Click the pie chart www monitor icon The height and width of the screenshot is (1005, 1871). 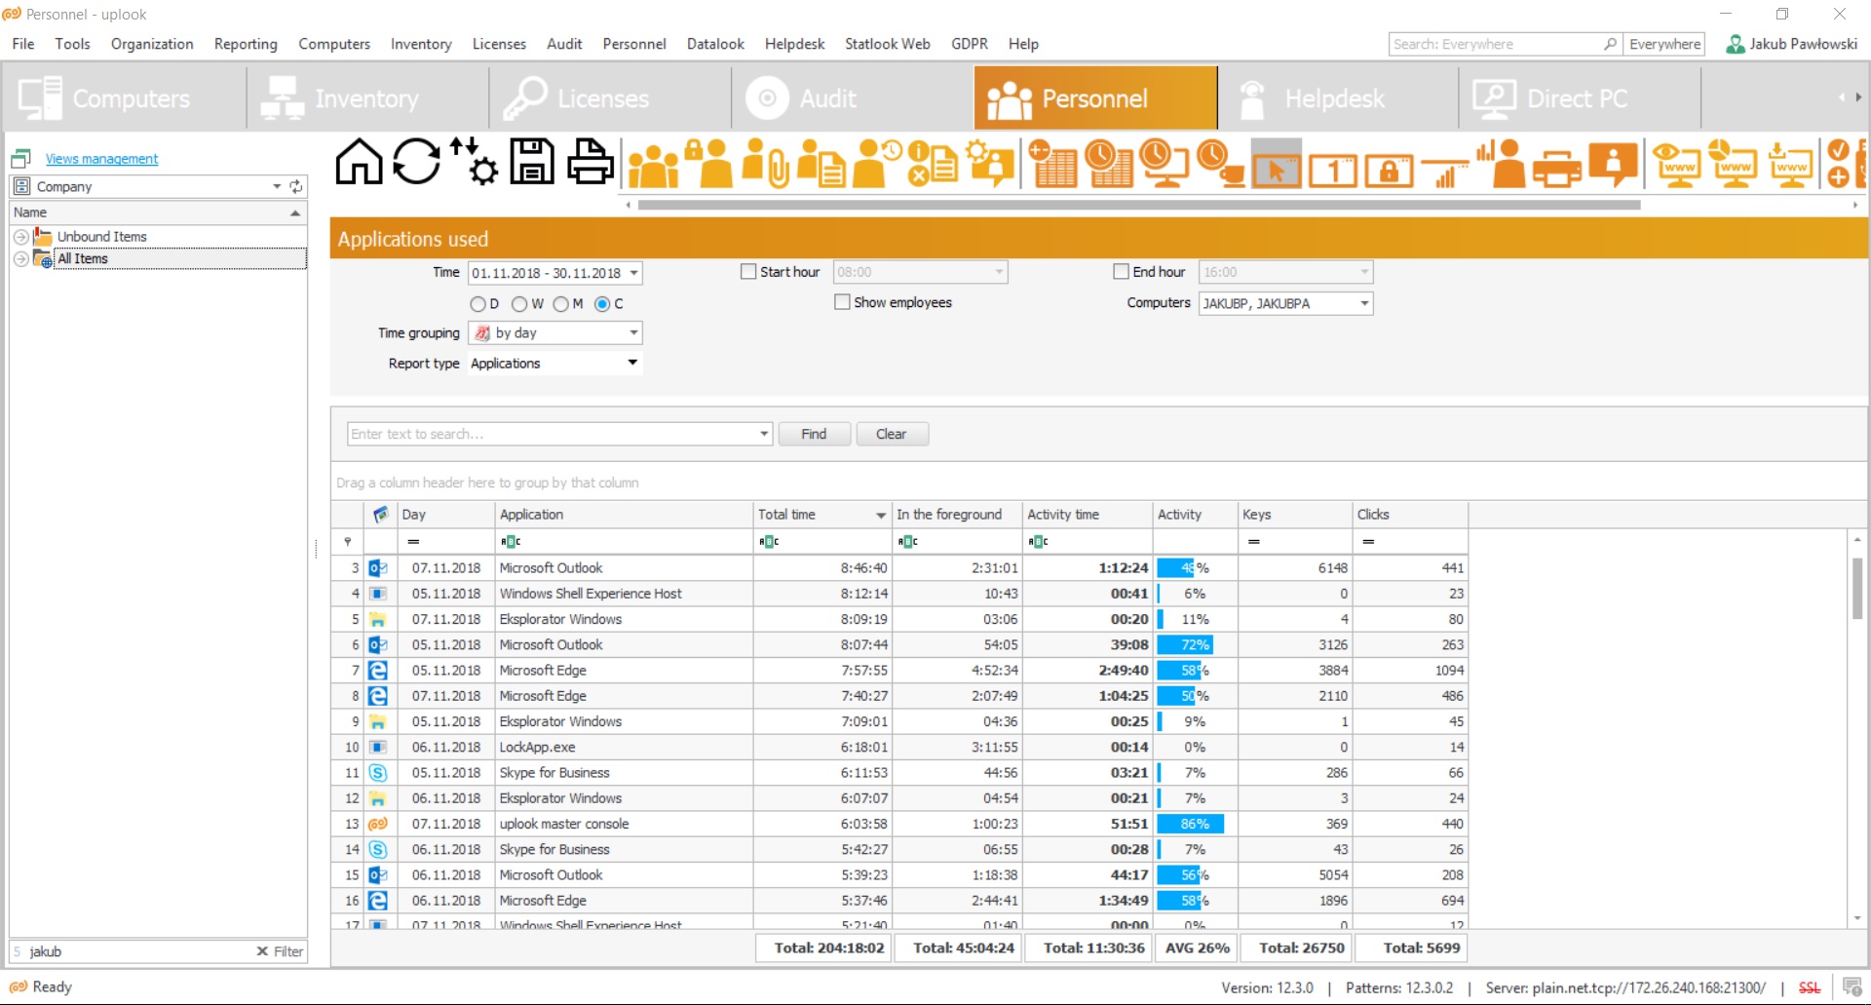coord(1734,163)
